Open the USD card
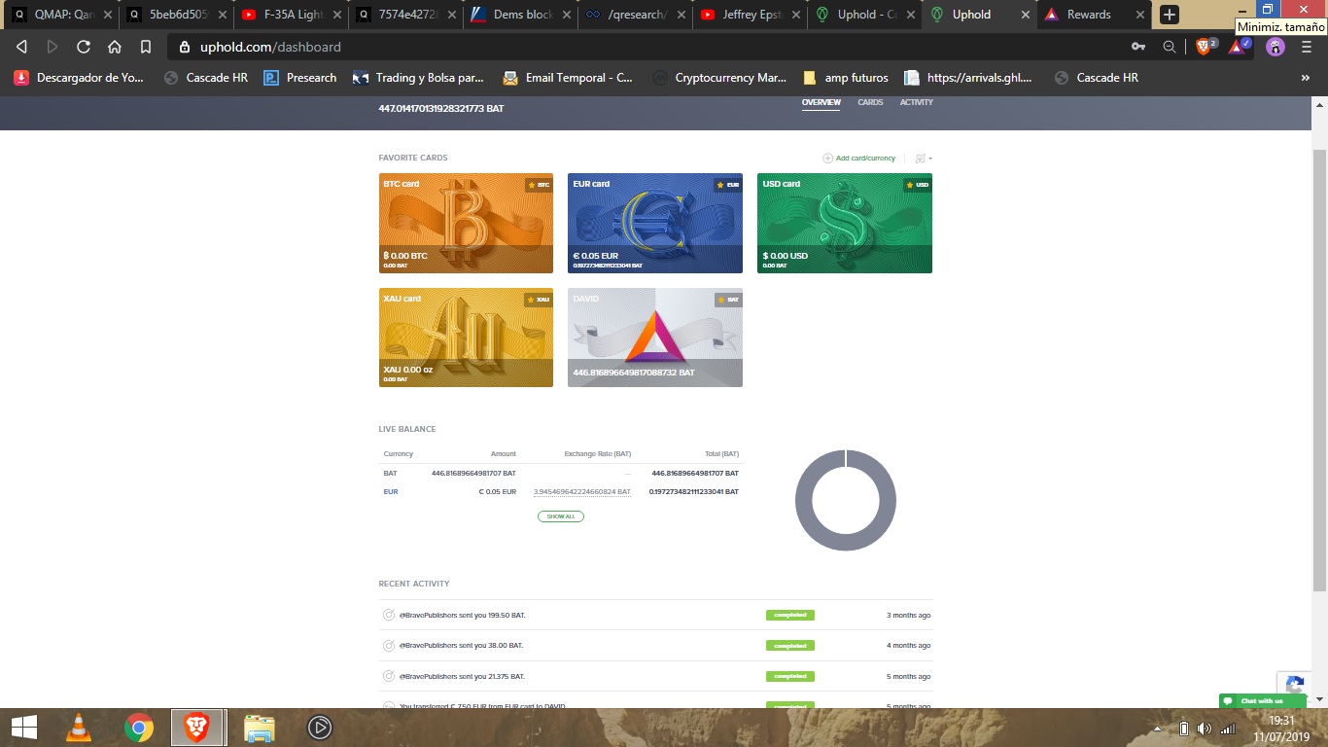 point(845,224)
